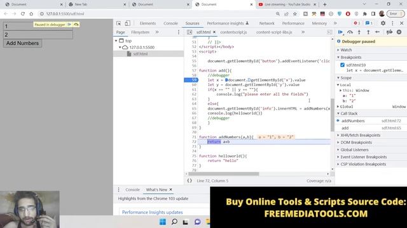This screenshot has width=407, height=228.
Task: Resume script execution in debugger toolbar
Action: [340, 32]
